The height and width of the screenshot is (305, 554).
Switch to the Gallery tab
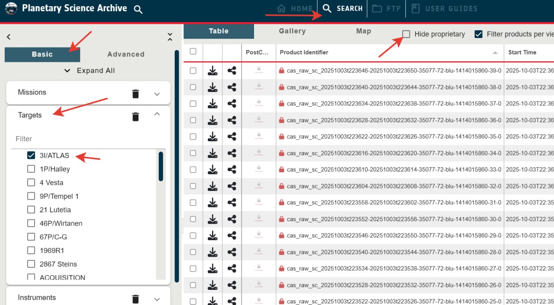click(292, 31)
